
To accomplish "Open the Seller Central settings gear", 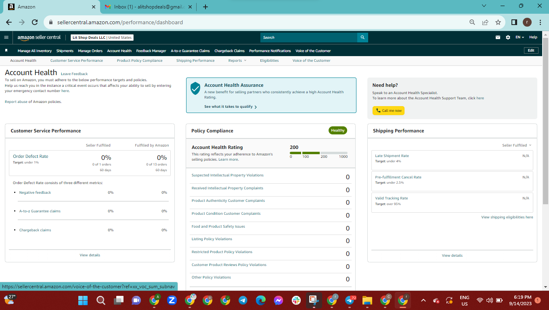I will 508,38.
